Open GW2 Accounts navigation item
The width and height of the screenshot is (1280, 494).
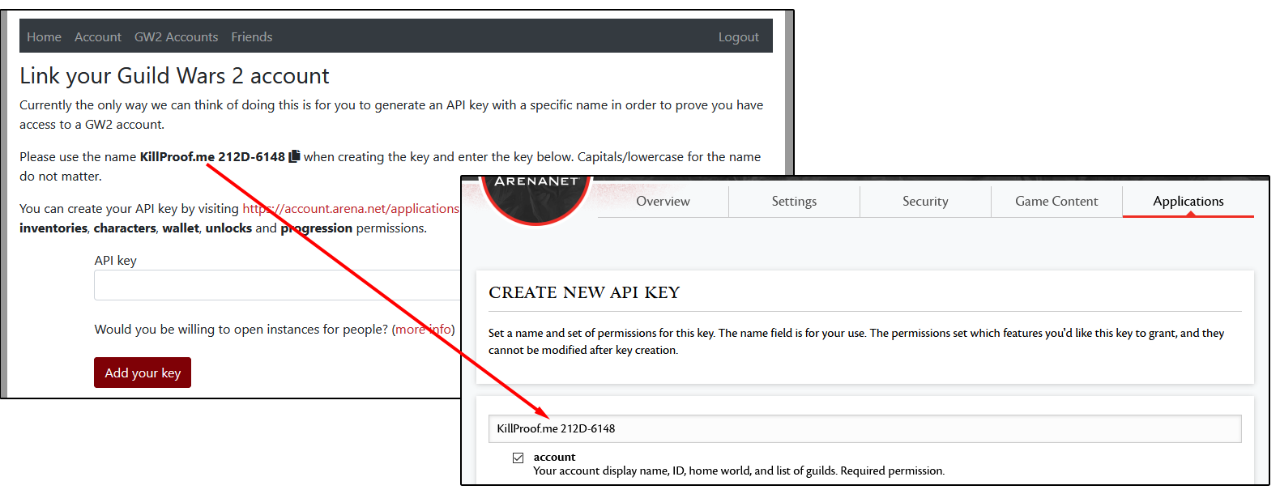pyautogui.click(x=176, y=37)
